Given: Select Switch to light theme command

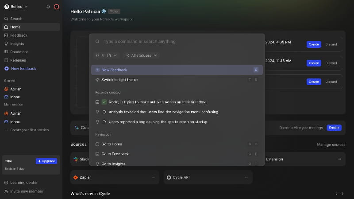Looking at the screenshot, I should pyautogui.click(x=119, y=80).
